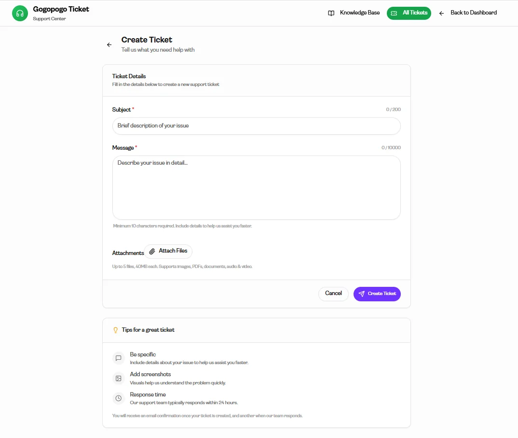The width and height of the screenshot is (518, 438).
Task: Click the Support Center subtitle
Action: (49, 19)
